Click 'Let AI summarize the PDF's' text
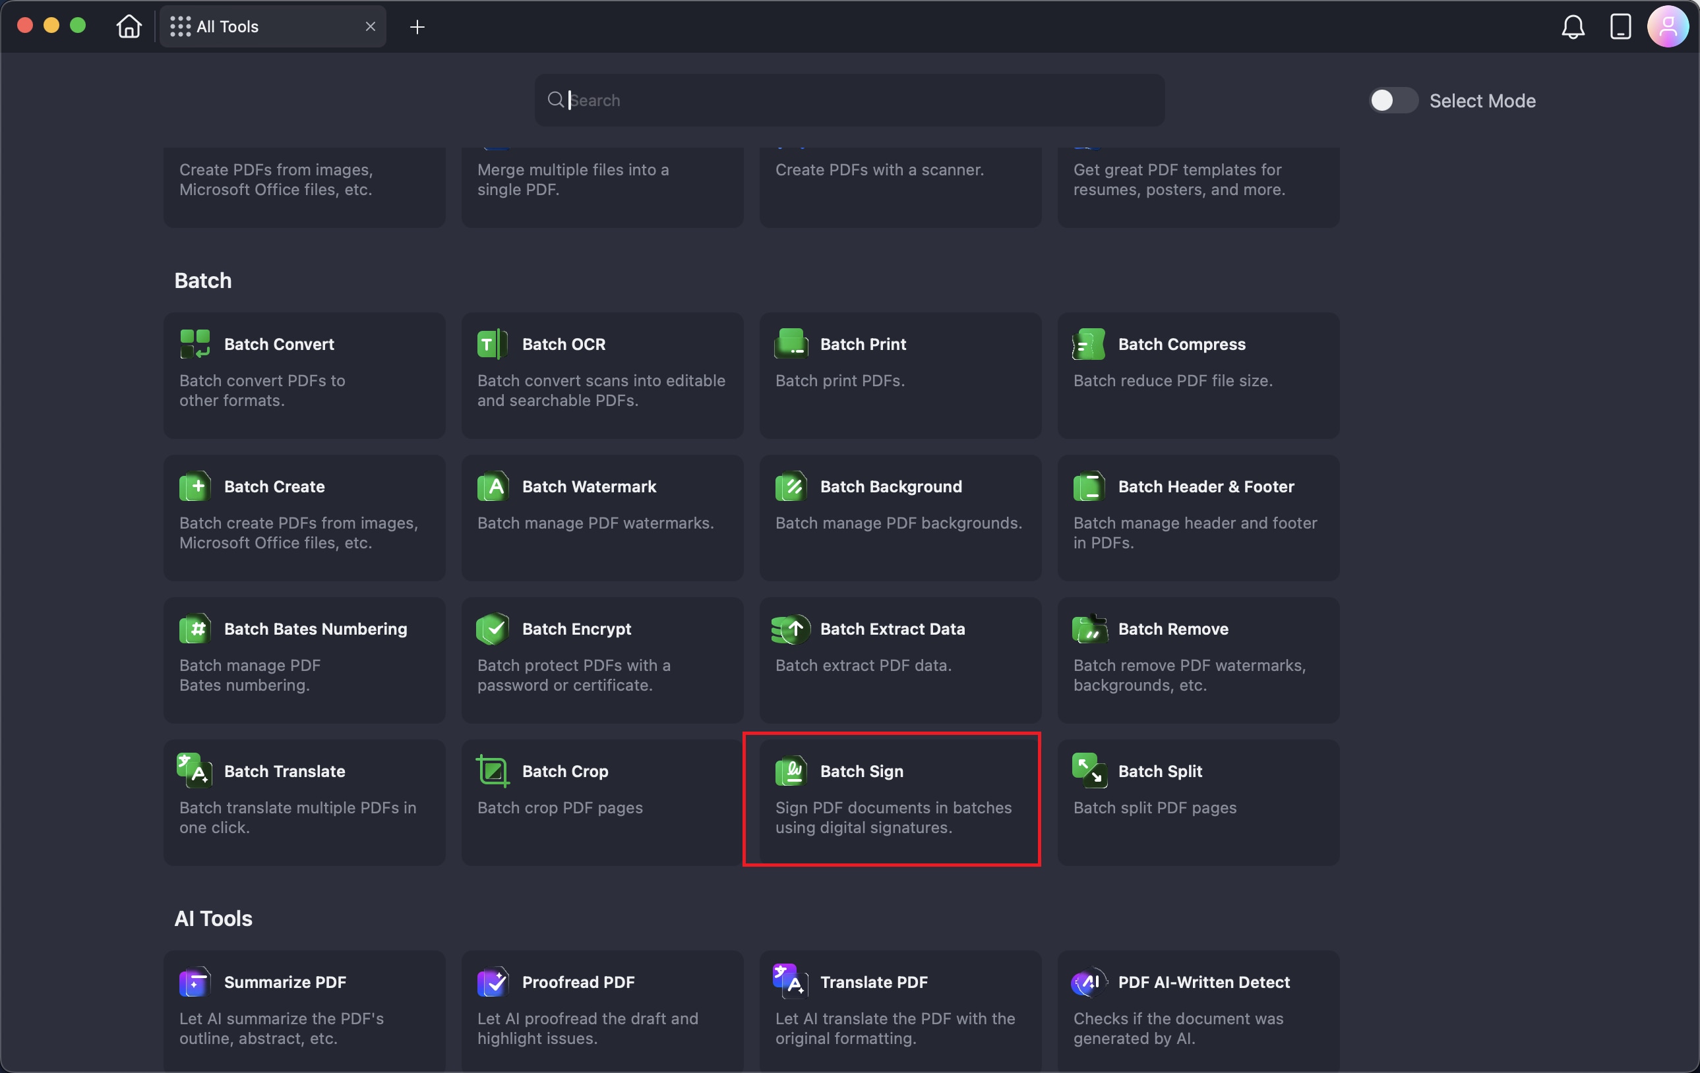Viewport: 1700px width, 1073px height. click(282, 1019)
